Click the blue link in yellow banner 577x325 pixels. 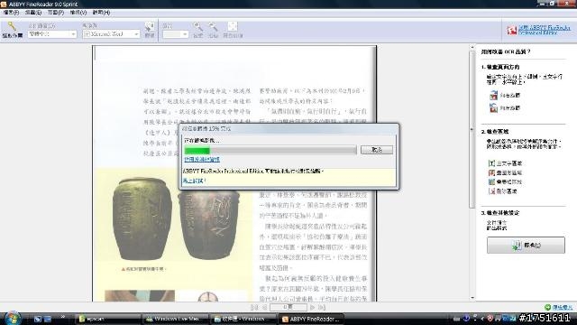tap(194, 181)
